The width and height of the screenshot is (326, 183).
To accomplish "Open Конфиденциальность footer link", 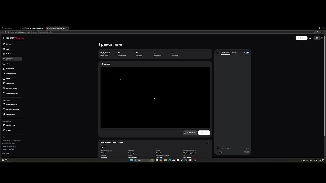I will 8,144.
